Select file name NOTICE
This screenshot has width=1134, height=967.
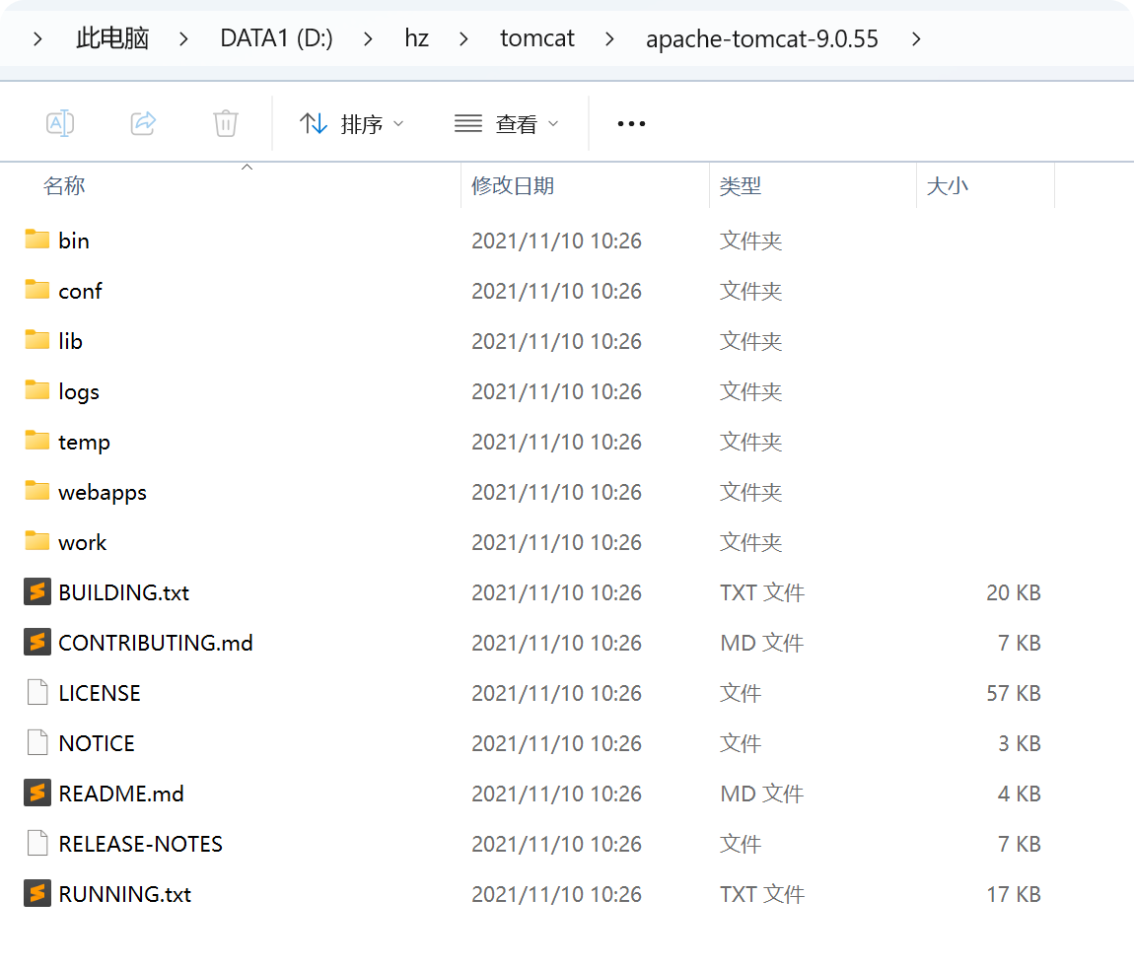97,743
